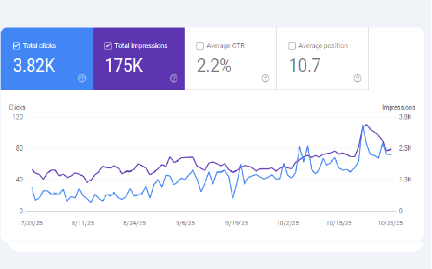432x269 pixels.
Task: Enable the Average position checkbox
Action: (292, 46)
